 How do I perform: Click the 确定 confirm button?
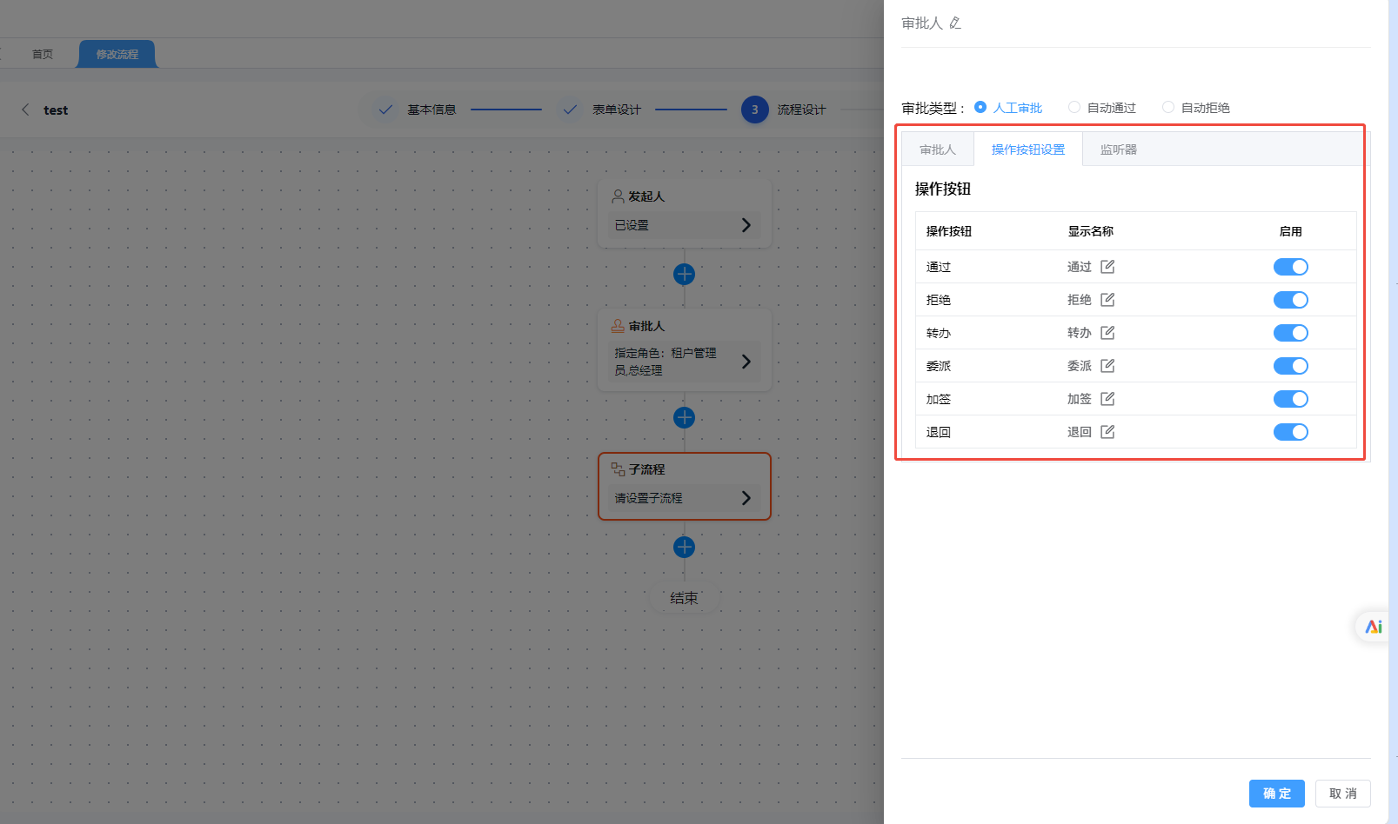point(1277,794)
